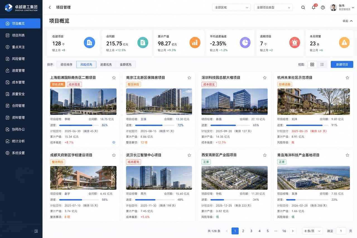Open 资料管理 in sidebar
The image size is (357, 238).
point(20,117)
